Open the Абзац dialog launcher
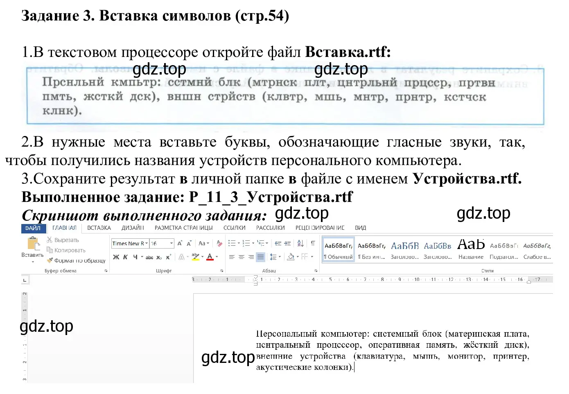This screenshot has width=569, height=394. 316,271
